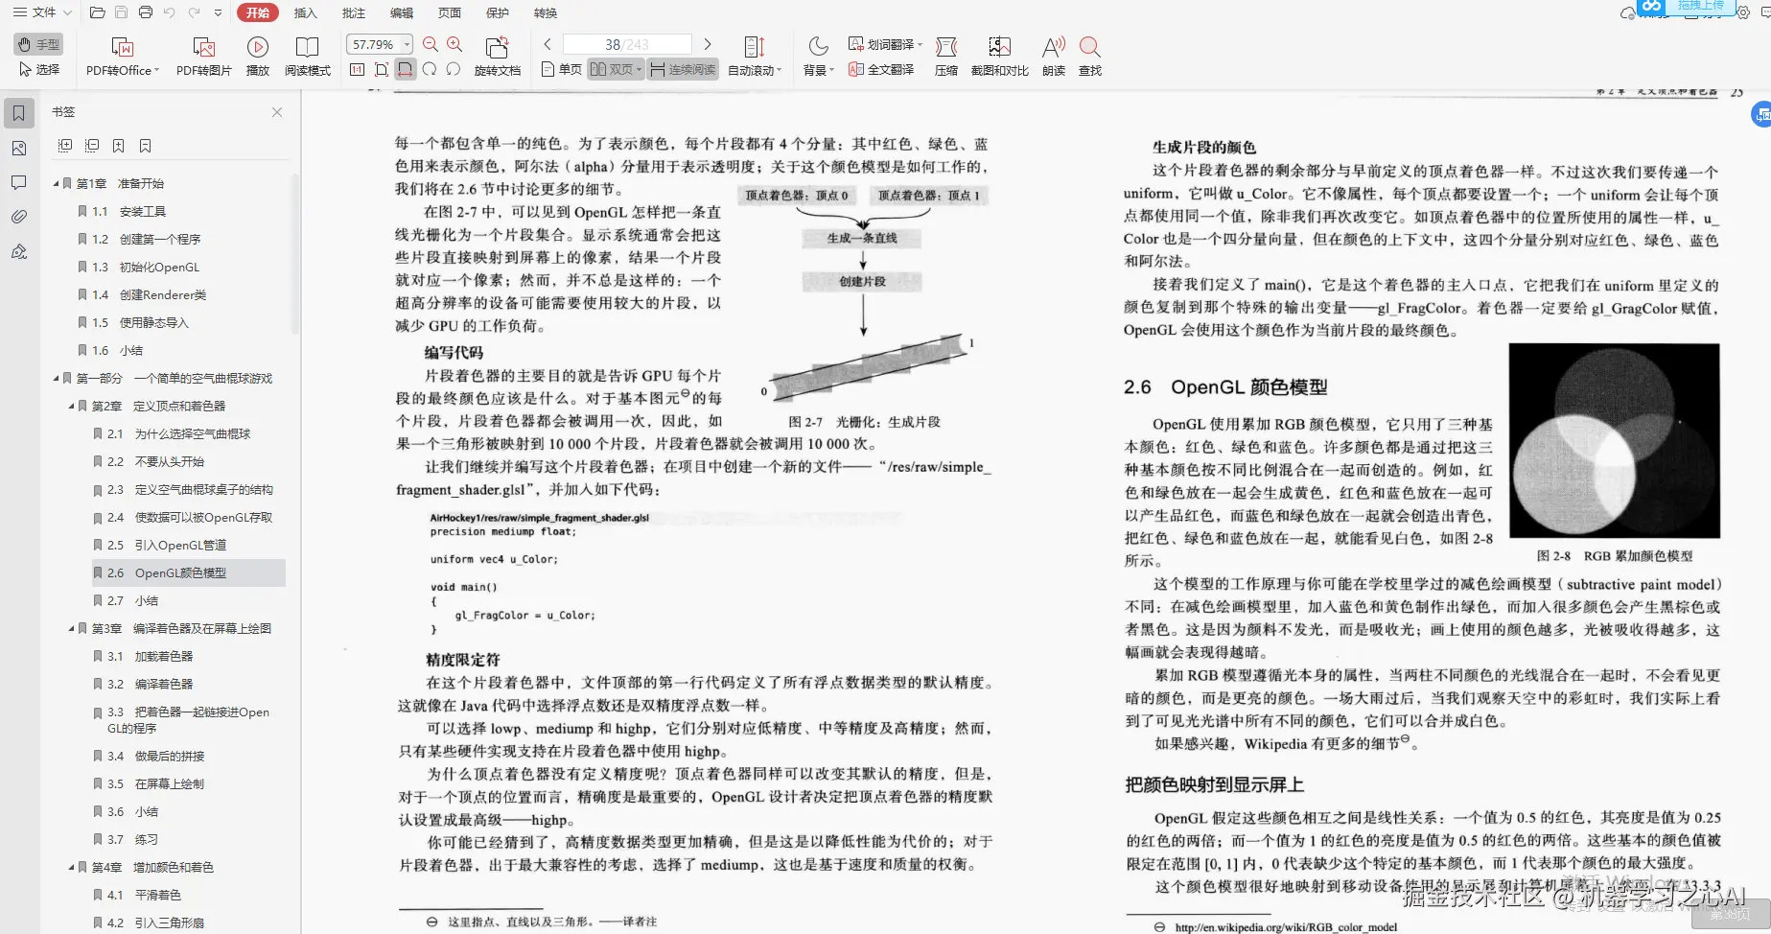Switch to 编辑 ribbon tab

402,12
